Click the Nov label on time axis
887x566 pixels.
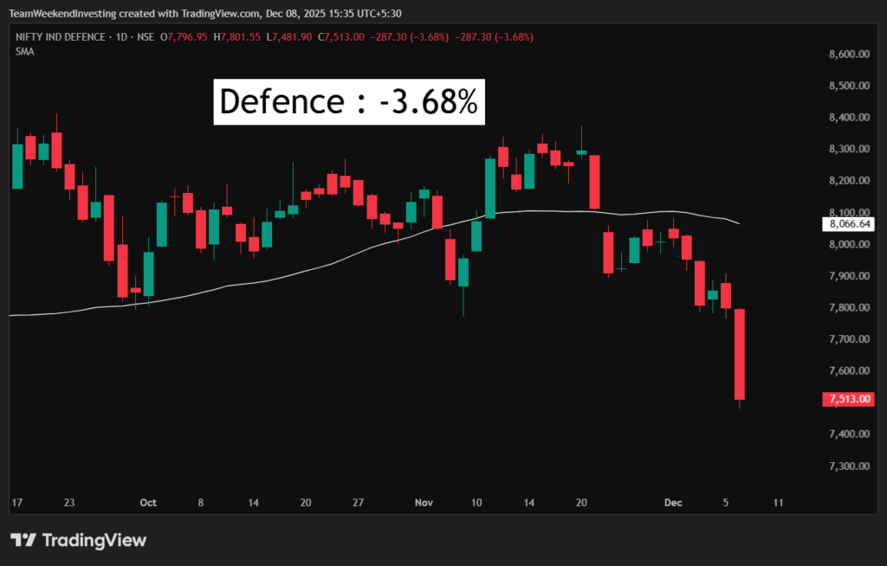point(424,502)
